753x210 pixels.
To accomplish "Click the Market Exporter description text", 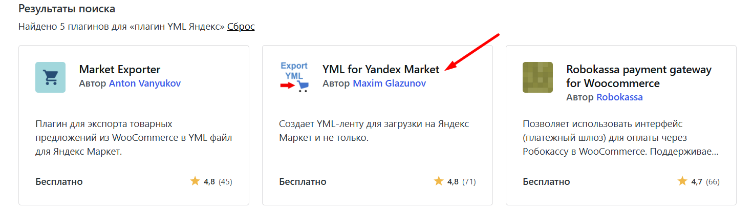I will click(135, 138).
